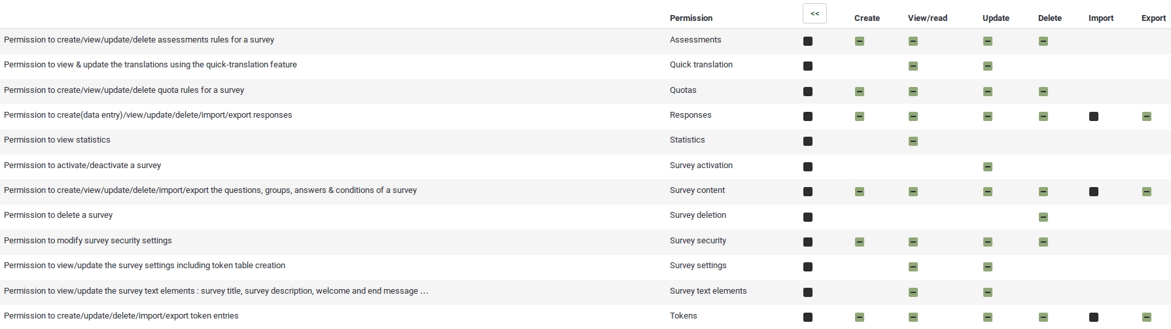This screenshot has height=329, width=1171.
Task: Toggle the Tokens row all-permissions checkbox
Action: (x=808, y=317)
